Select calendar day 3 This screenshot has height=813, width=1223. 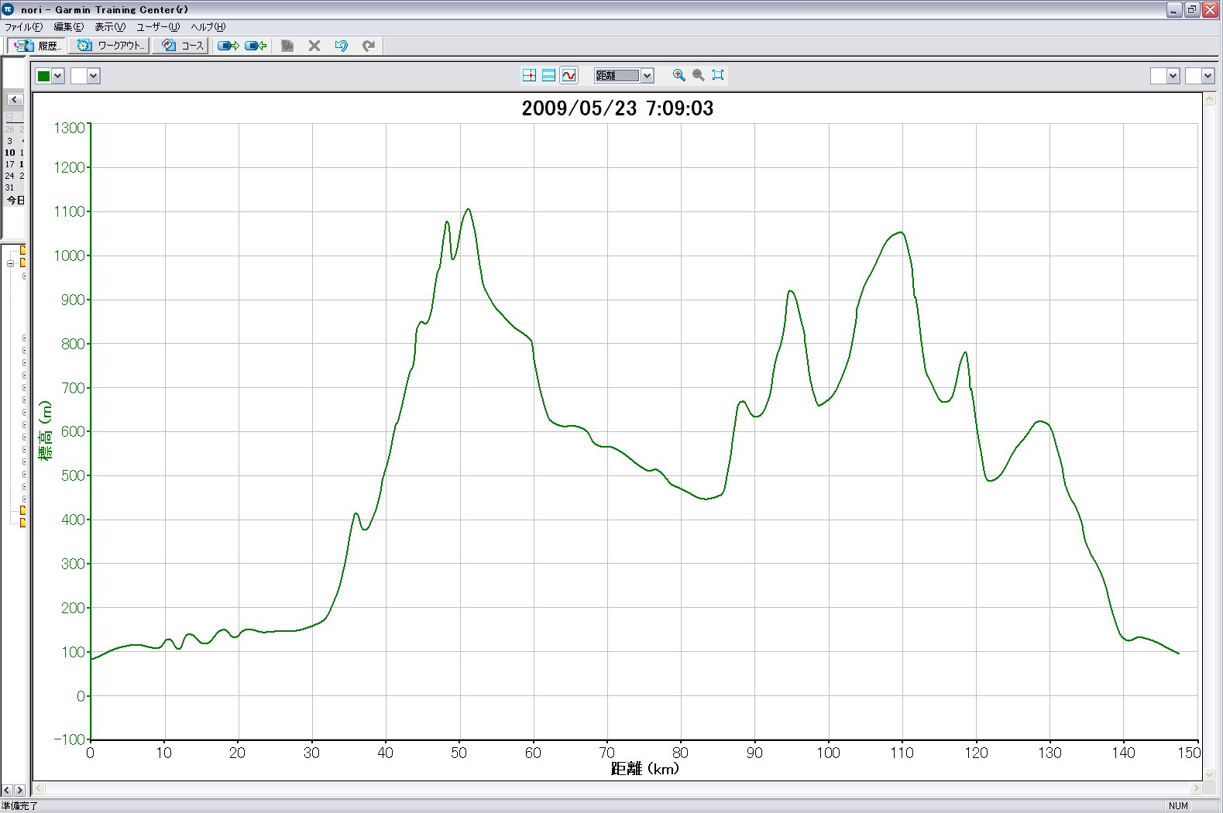point(9,141)
